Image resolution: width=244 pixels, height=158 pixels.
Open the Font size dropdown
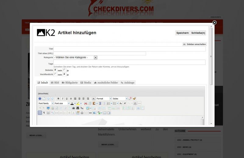(x=62, y=103)
